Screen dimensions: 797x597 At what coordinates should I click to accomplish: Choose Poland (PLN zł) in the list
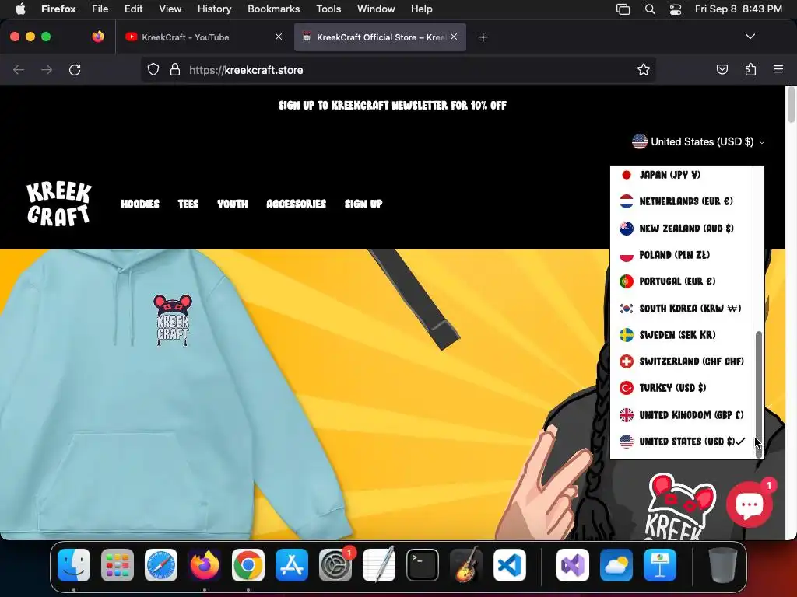coord(681,255)
